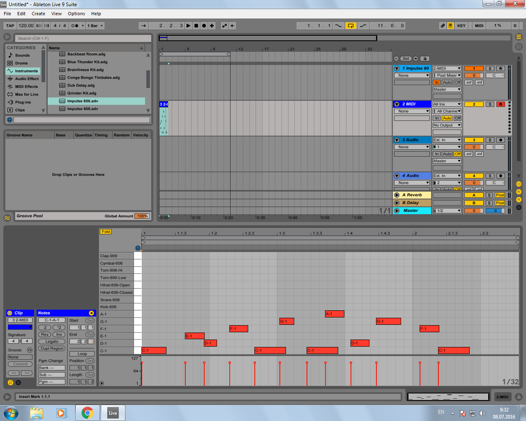Open the No Output dropdown on 2 MIDI

[447, 125]
